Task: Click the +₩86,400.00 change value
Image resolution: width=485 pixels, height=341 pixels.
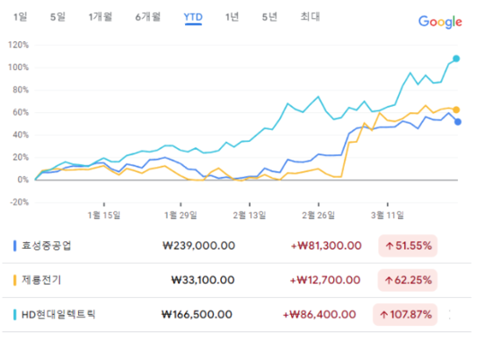Action: pos(319,314)
